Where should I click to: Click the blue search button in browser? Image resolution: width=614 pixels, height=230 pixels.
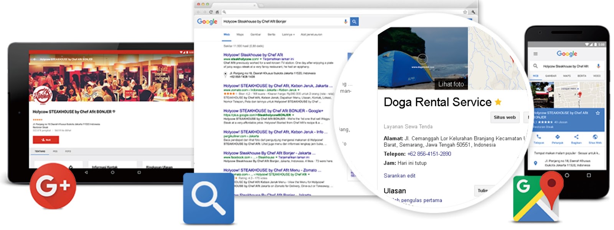point(354,22)
